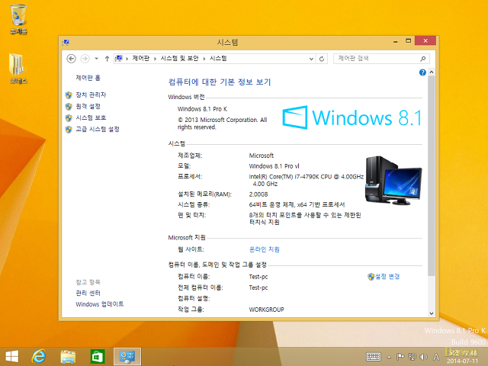Click the shield icon beside 원격 설정
Image resolution: width=488 pixels, height=366 pixels.
tap(69, 107)
